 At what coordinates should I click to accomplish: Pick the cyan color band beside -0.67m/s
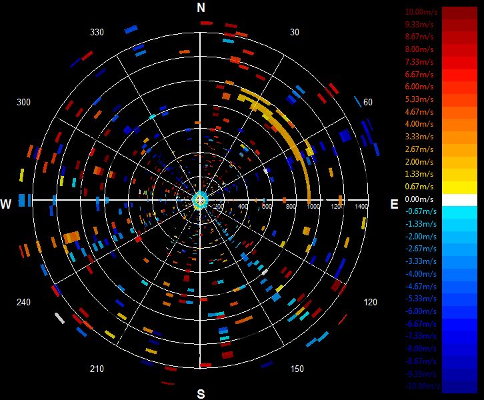click(x=459, y=212)
